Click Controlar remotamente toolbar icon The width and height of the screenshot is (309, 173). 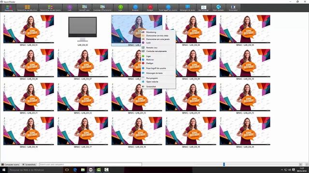pyautogui.click(x=102, y=8)
